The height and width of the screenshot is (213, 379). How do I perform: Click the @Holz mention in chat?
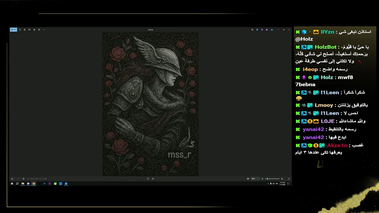[x=304, y=39]
